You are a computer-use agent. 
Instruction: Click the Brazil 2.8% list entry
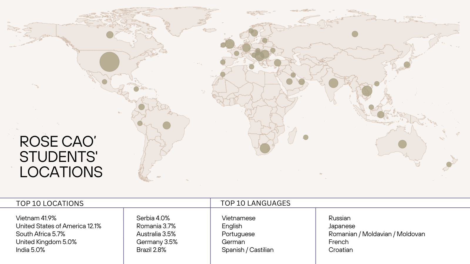point(151,250)
